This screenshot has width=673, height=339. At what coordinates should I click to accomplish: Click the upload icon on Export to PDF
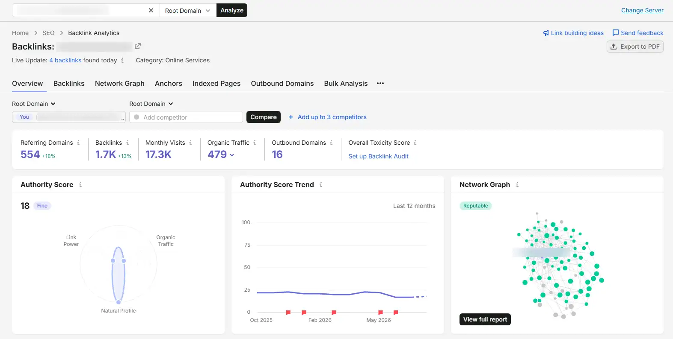pos(614,47)
